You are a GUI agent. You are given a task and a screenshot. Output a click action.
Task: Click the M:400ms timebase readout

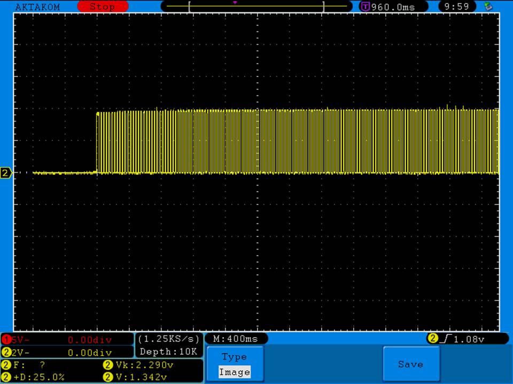tap(236, 339)
